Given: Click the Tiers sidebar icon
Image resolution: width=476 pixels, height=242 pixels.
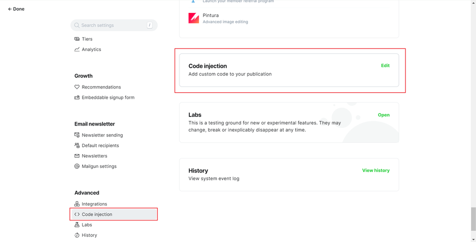Looking at the screenshot, I should [77, 39].
